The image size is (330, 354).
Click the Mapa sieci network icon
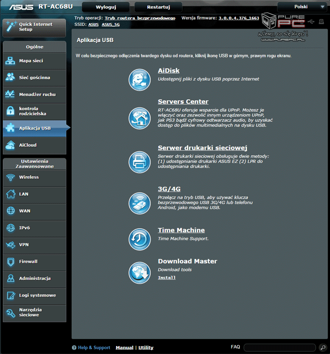[x=10, y=61]
